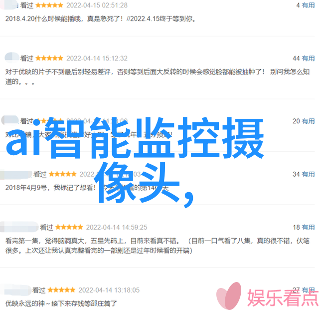This screenshot has width=319, height=310.
Task: Click review text starting 对于优映的片子
Action: click(158, 77)
